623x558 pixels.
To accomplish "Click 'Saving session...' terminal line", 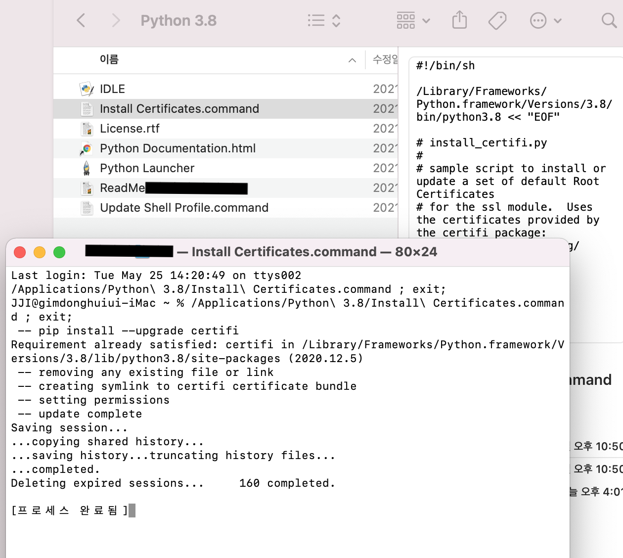I will click(x=69, y=428).
